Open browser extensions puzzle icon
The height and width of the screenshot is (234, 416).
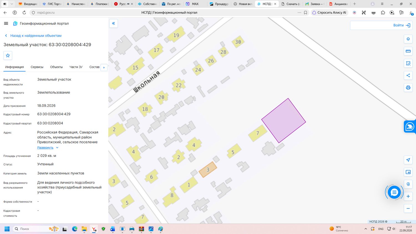tap(383, 12)
